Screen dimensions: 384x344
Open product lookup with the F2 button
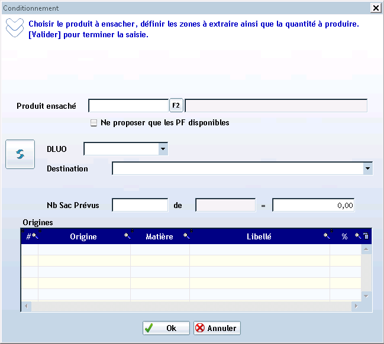[x=176, y=105]
